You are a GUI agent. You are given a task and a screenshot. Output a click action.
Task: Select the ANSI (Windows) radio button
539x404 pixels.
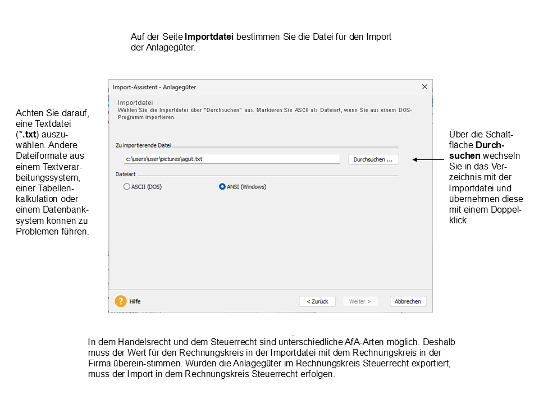[x=222, y=187]
